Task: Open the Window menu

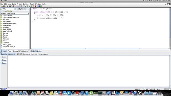Action: click(x=38, y=4)
